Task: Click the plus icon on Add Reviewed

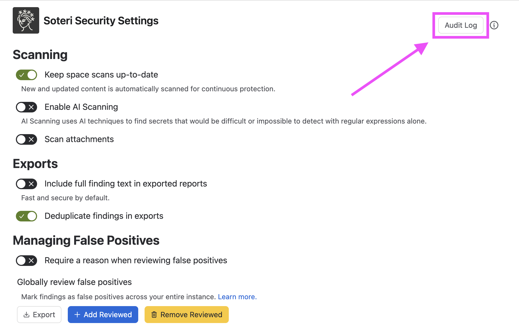Action: (77, 315)
